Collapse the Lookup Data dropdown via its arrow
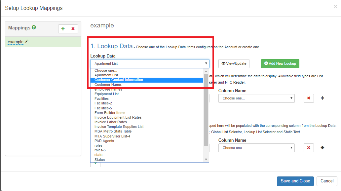 [206, 63]
